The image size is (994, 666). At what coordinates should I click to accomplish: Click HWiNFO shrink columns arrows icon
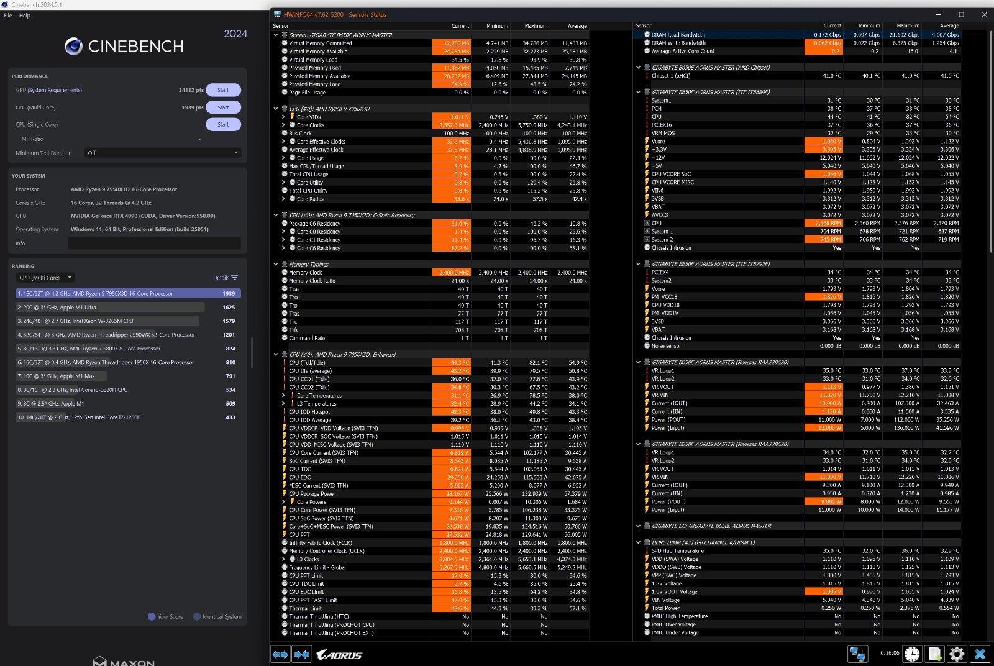(302, 654)
